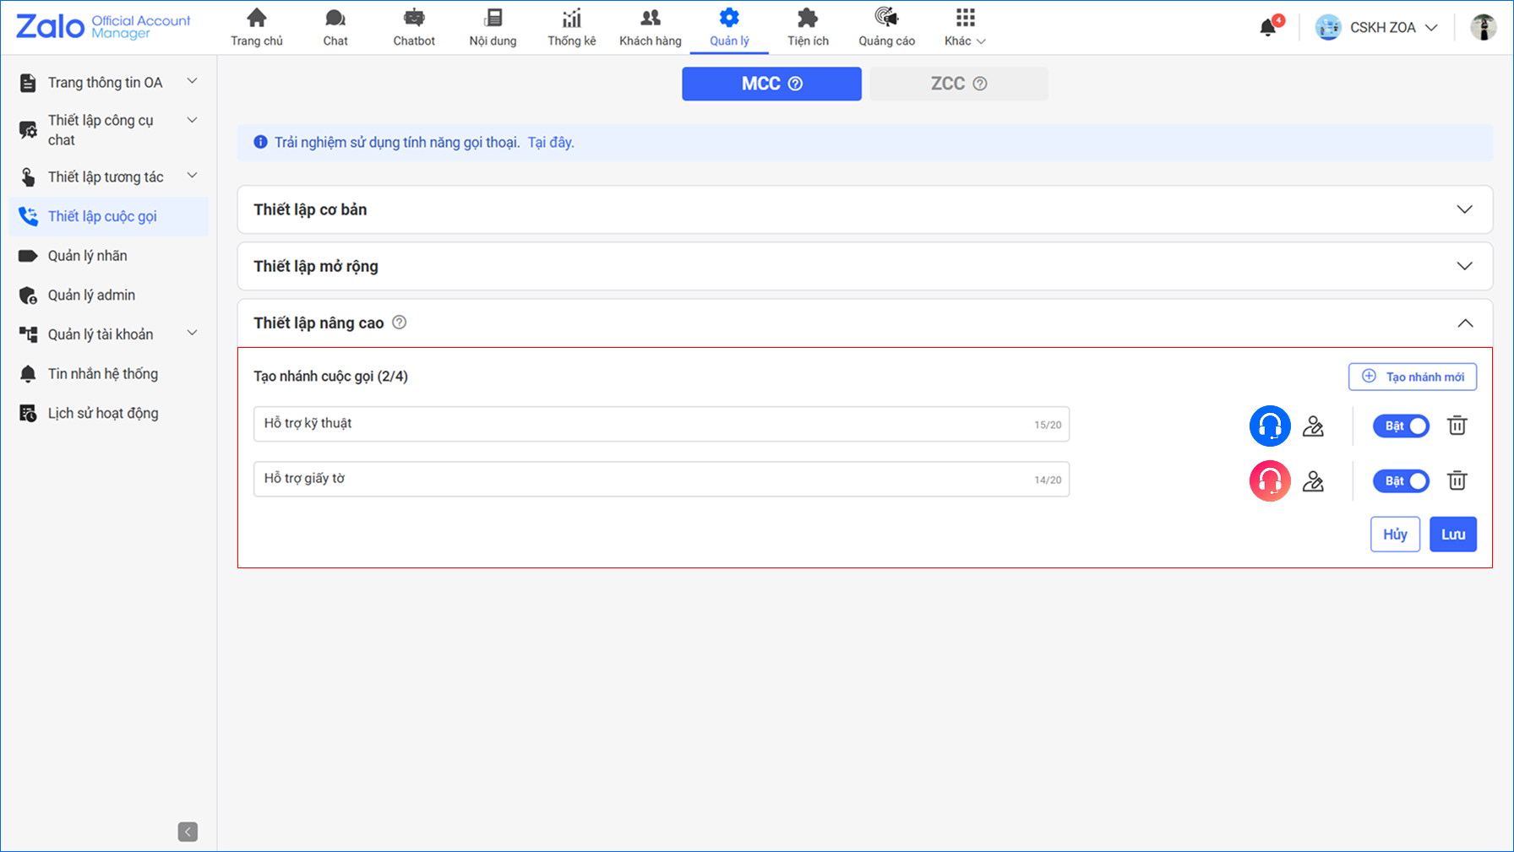This screenshot has width=1514, height=852.
Task: Click Tạo nhánh mới button
Action: click(1413, 377)
